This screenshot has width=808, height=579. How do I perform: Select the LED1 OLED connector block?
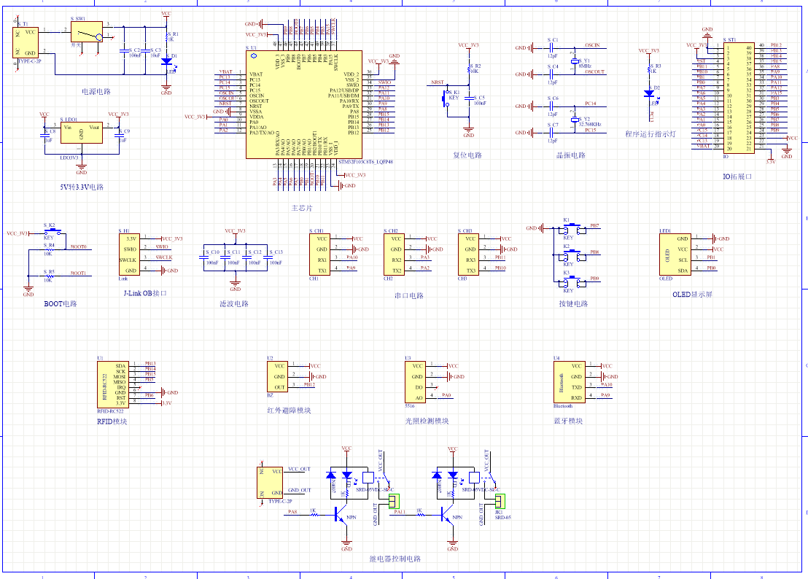675,255
